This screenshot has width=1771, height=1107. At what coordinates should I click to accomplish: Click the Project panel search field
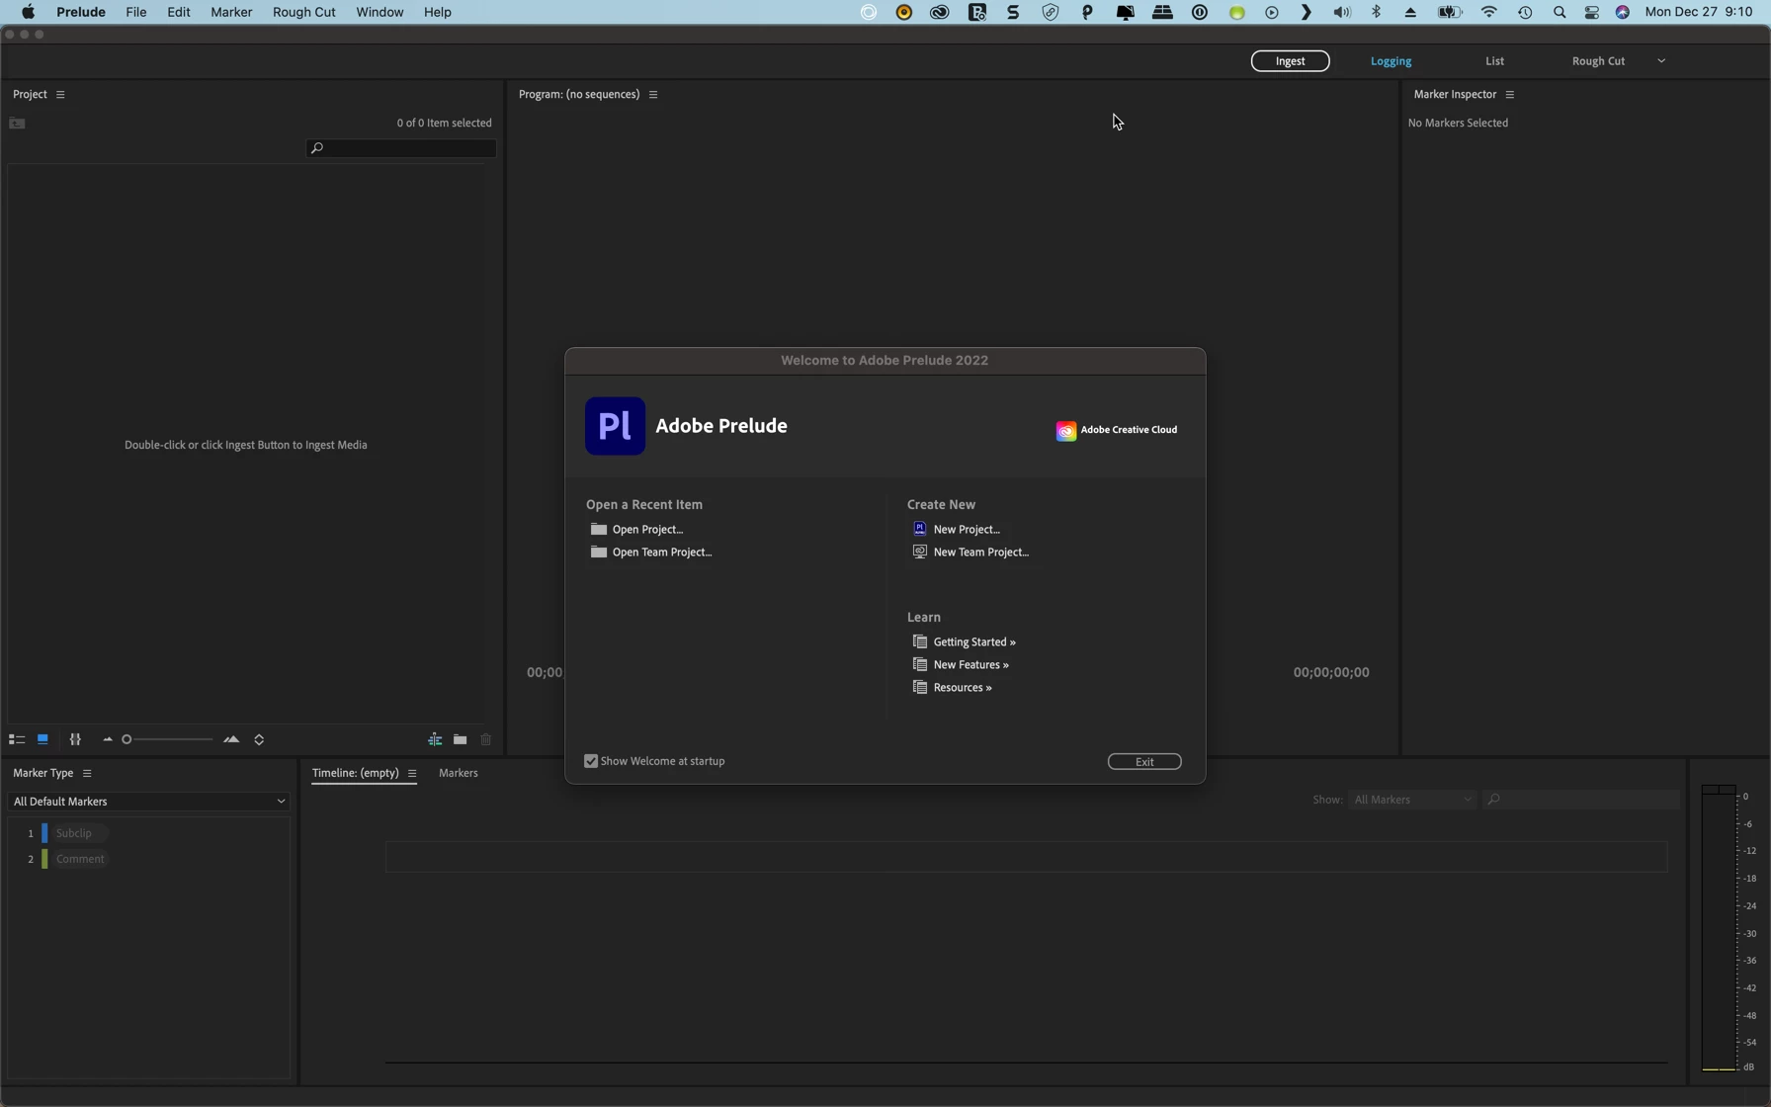coord(401,148)
